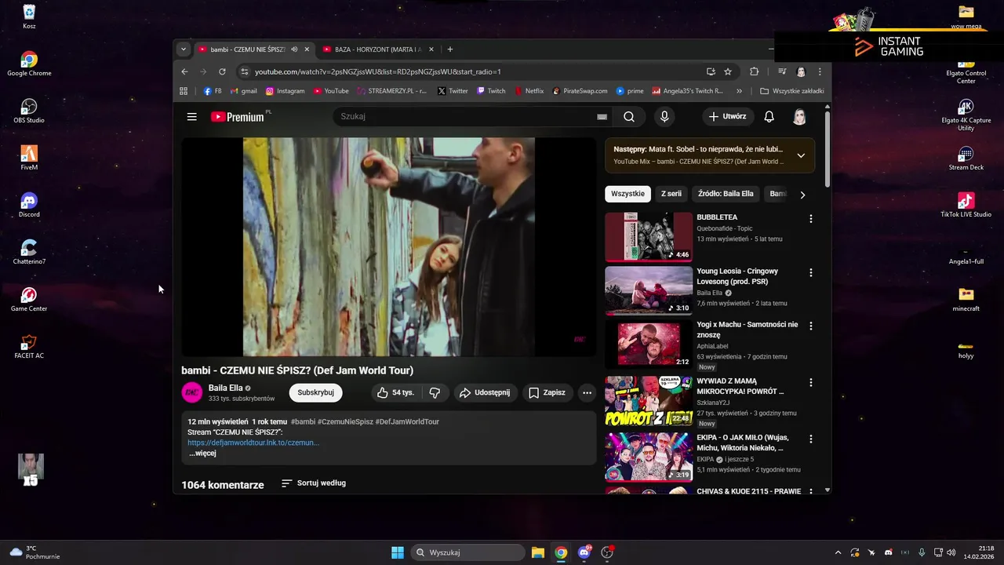The width and height of the screenshot is (1004, 565).
Task: Open the Sortuj według comments sort menu
Action: (x=314, y=483)
